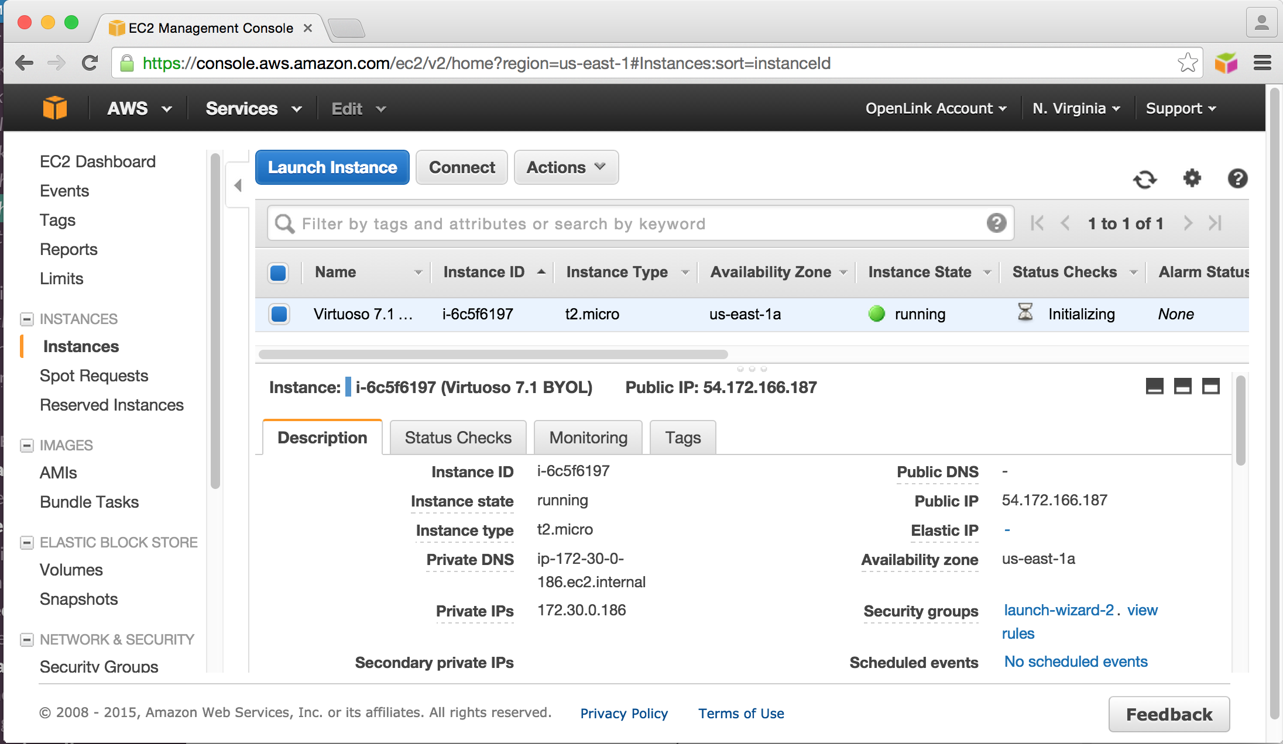This screenshot has width=1283, height=744.
Task: Open the settings gear above the table
Action: 1192,178
